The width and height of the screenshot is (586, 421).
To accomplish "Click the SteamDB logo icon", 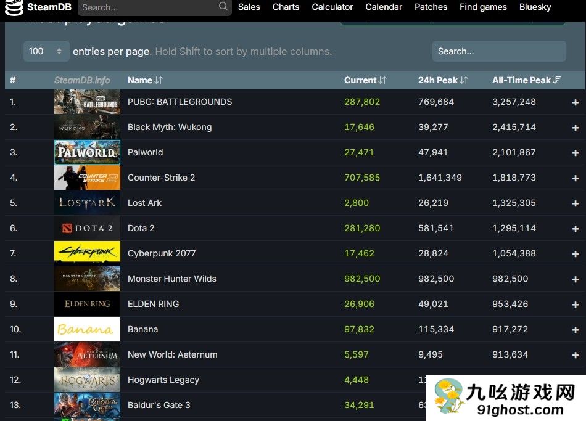I will (14, 7).
